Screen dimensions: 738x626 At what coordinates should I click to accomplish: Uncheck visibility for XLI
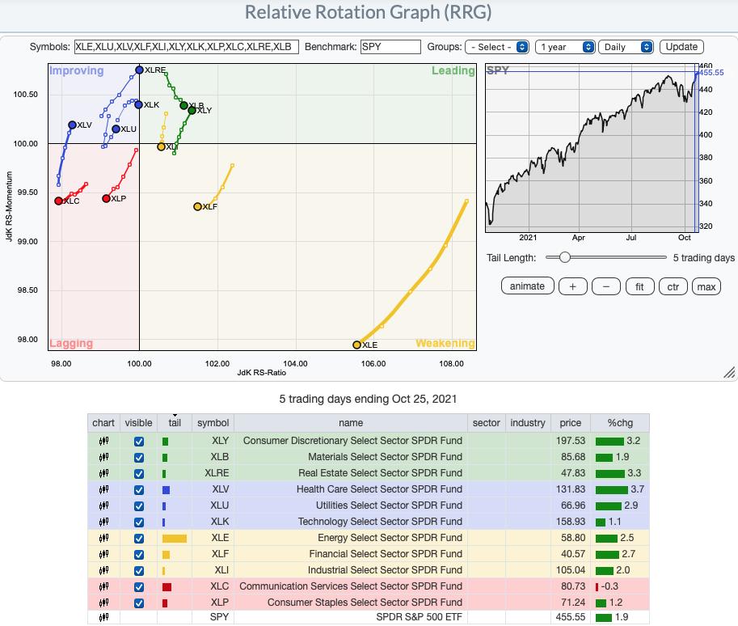tap(139, 571)
